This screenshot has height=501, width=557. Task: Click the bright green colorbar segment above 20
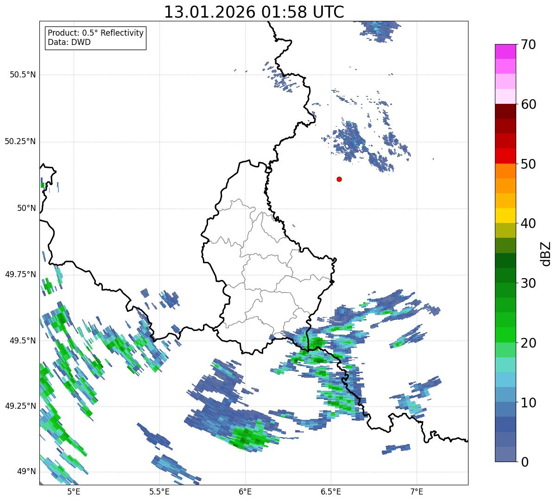pos(505,335)
